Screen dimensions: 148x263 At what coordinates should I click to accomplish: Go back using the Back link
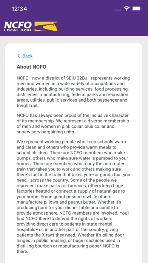point(25,56)
